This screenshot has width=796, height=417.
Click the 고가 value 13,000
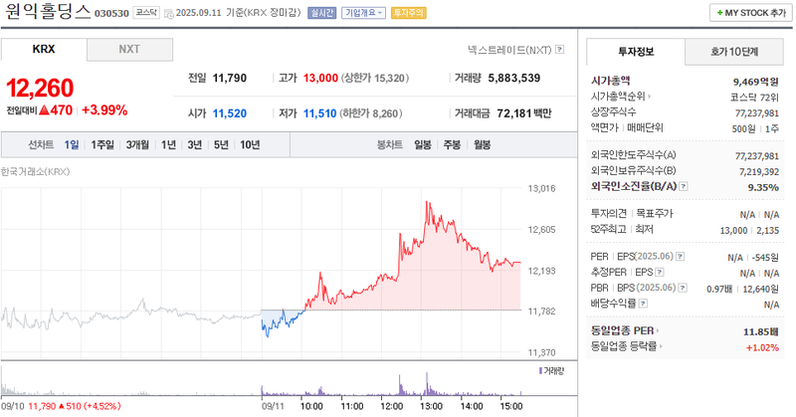(x=320, y=79)
